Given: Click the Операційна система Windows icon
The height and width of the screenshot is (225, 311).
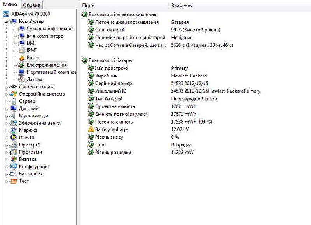Looking at the screenshot, I should (x=14, y=94).
